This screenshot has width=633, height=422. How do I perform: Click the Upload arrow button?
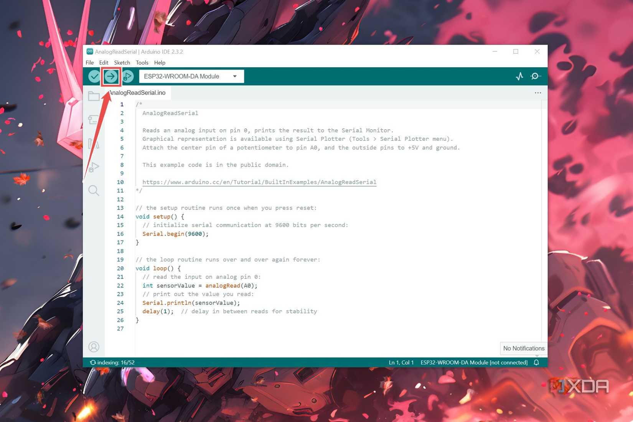pos(111,76)
